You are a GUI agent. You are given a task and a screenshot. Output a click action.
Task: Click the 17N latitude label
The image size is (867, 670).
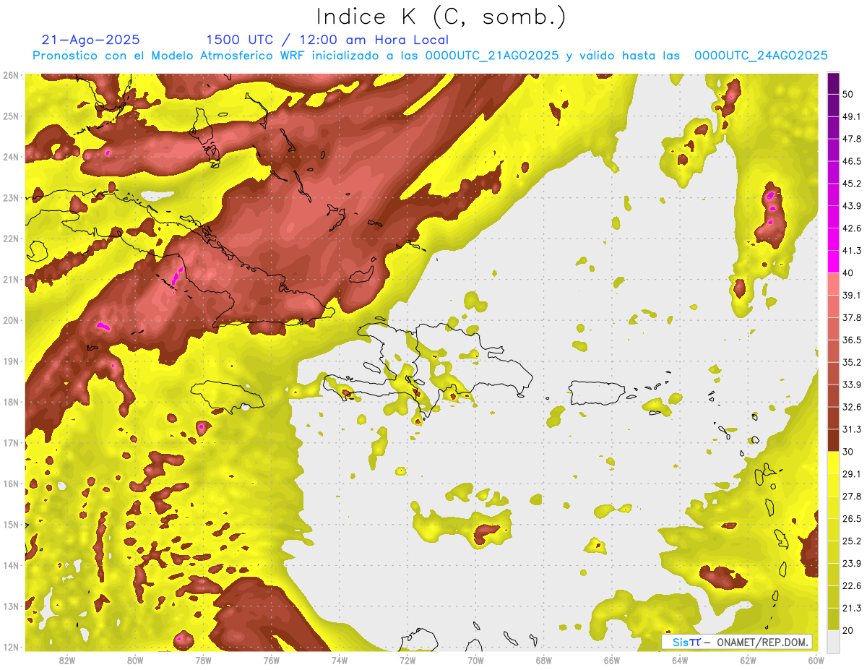pyautogui.click(x=11, y=442)
